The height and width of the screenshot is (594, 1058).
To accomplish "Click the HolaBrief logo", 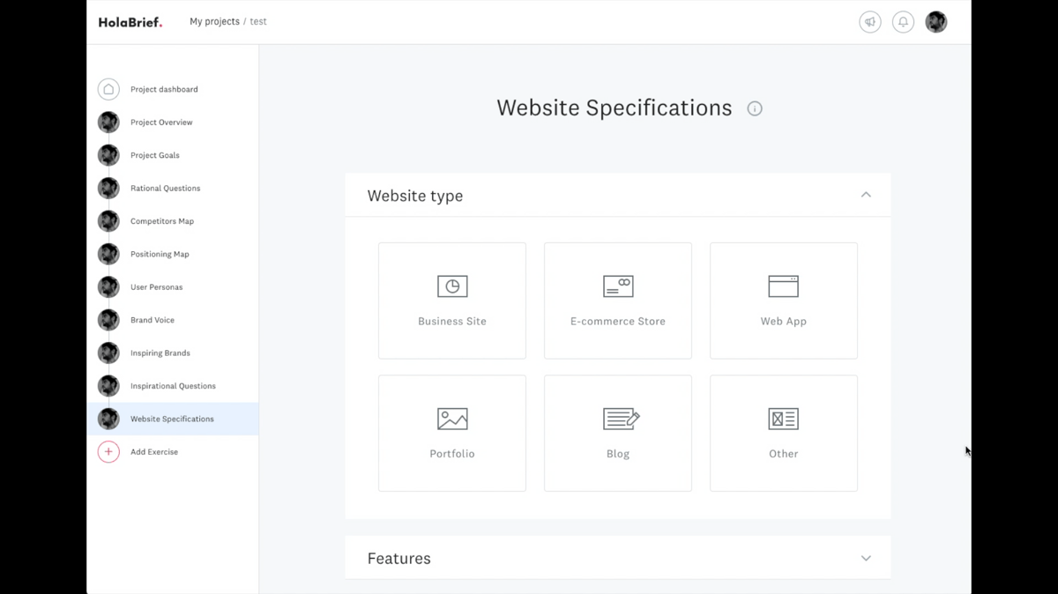I will click(x=130, y=22).
